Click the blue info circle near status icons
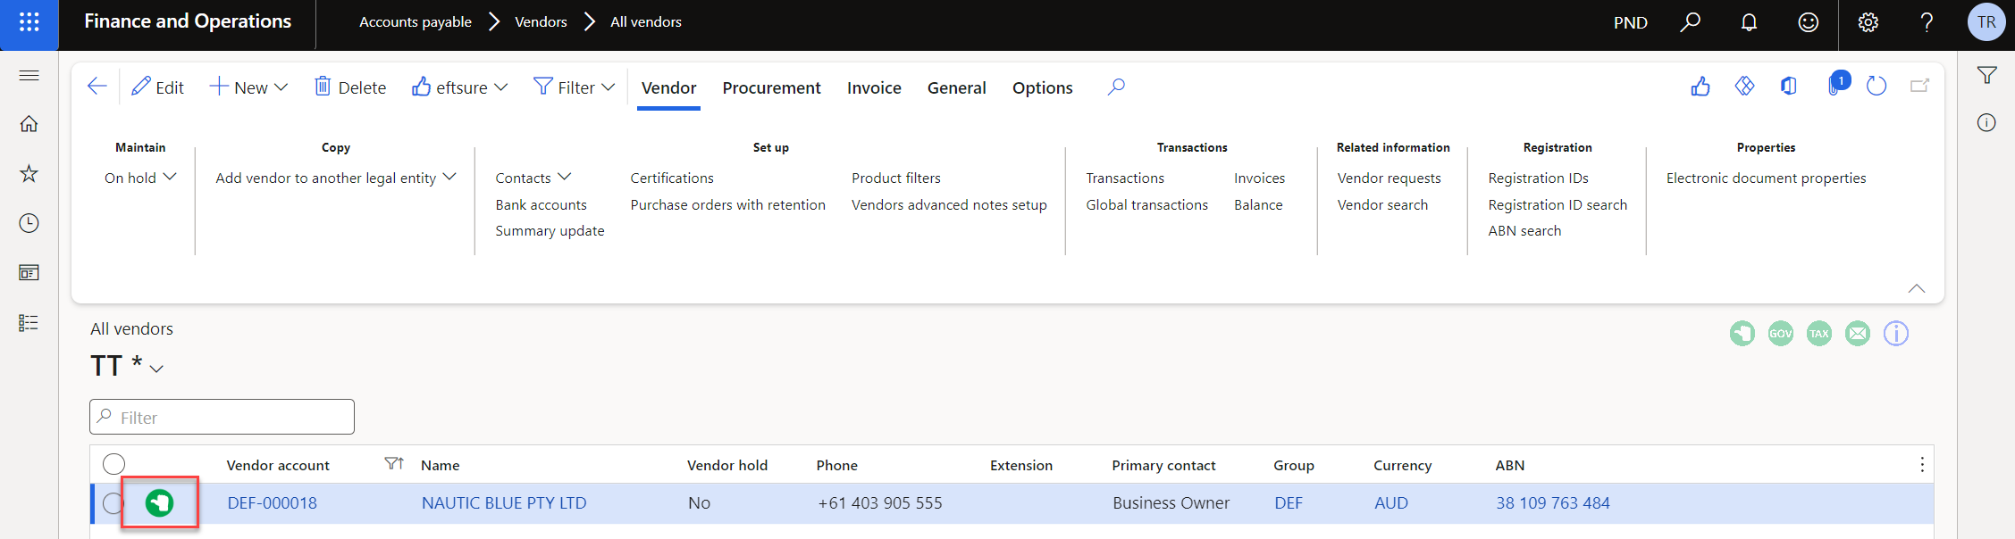This screenshot has width=2015, height=539. [1895, 334]
